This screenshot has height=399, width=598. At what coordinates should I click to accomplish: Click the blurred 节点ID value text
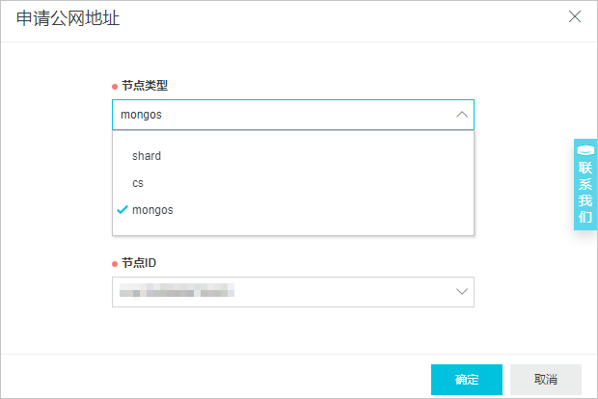click(177, 291)
